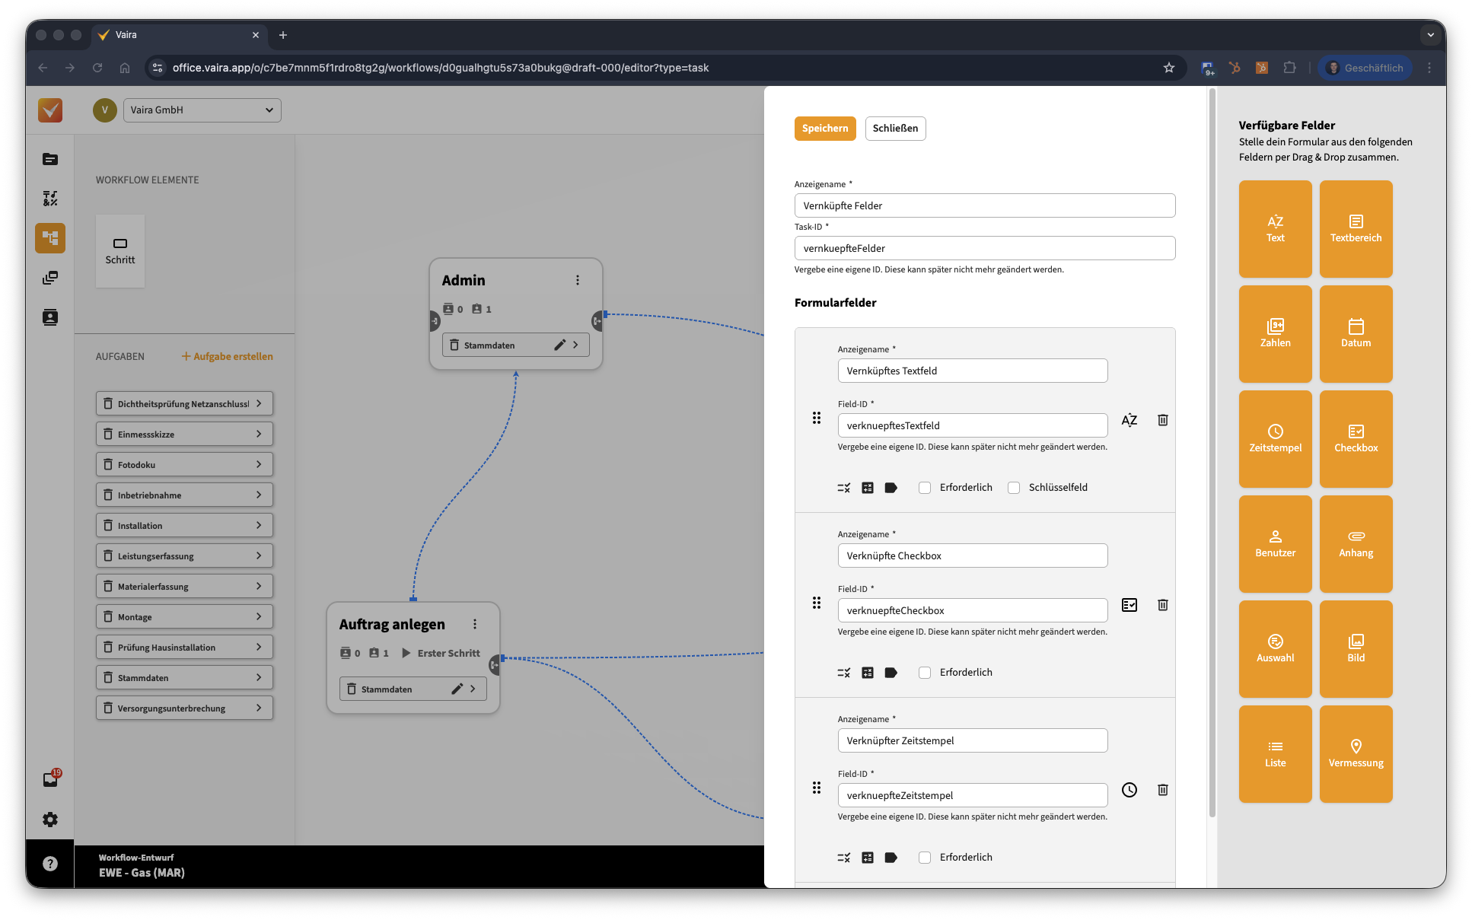This screenshot has height=920, width=1472.
Task: Open the inbox icon with notification badge
Action: pyautogui.click(x=50, y=779)
